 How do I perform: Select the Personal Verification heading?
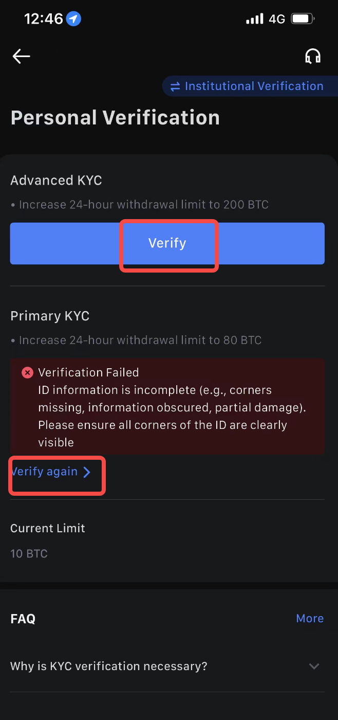tap(115, 118)
